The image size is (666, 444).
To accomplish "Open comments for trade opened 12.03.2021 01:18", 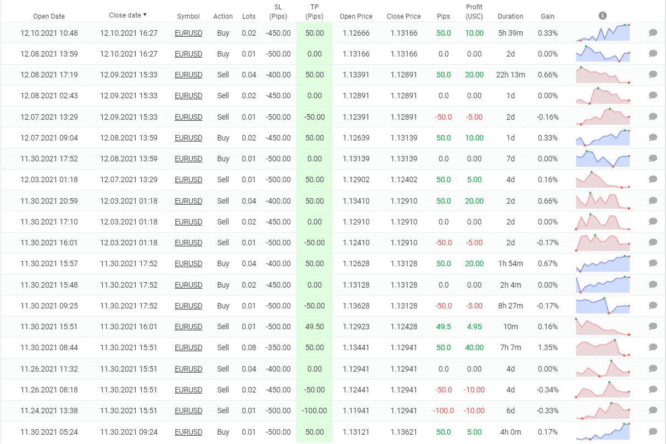I will [653, 179].
